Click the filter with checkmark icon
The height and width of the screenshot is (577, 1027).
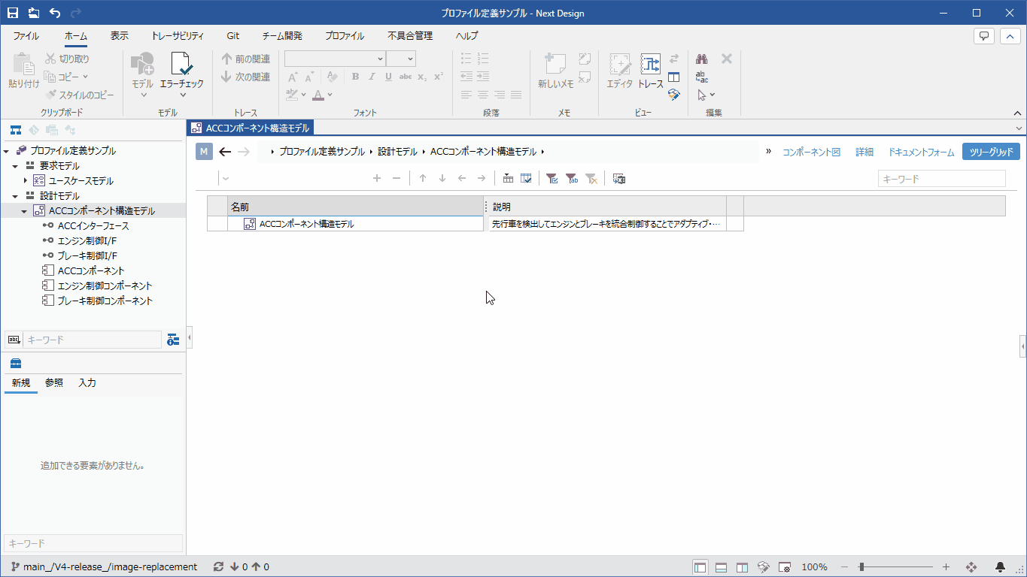[x=552, y=178]
